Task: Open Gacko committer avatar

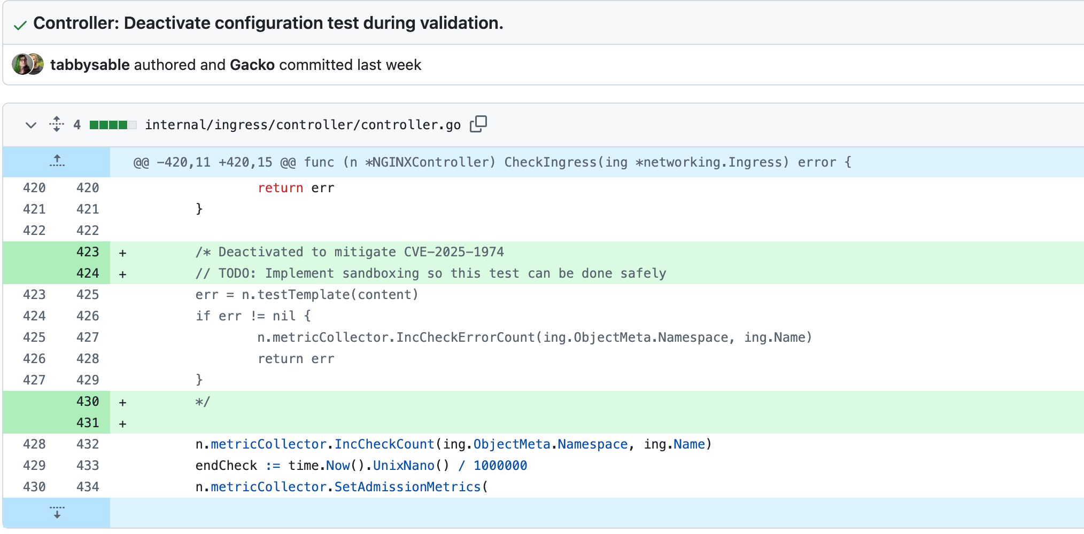Action: pyautogui.click(x=36, y=64)
